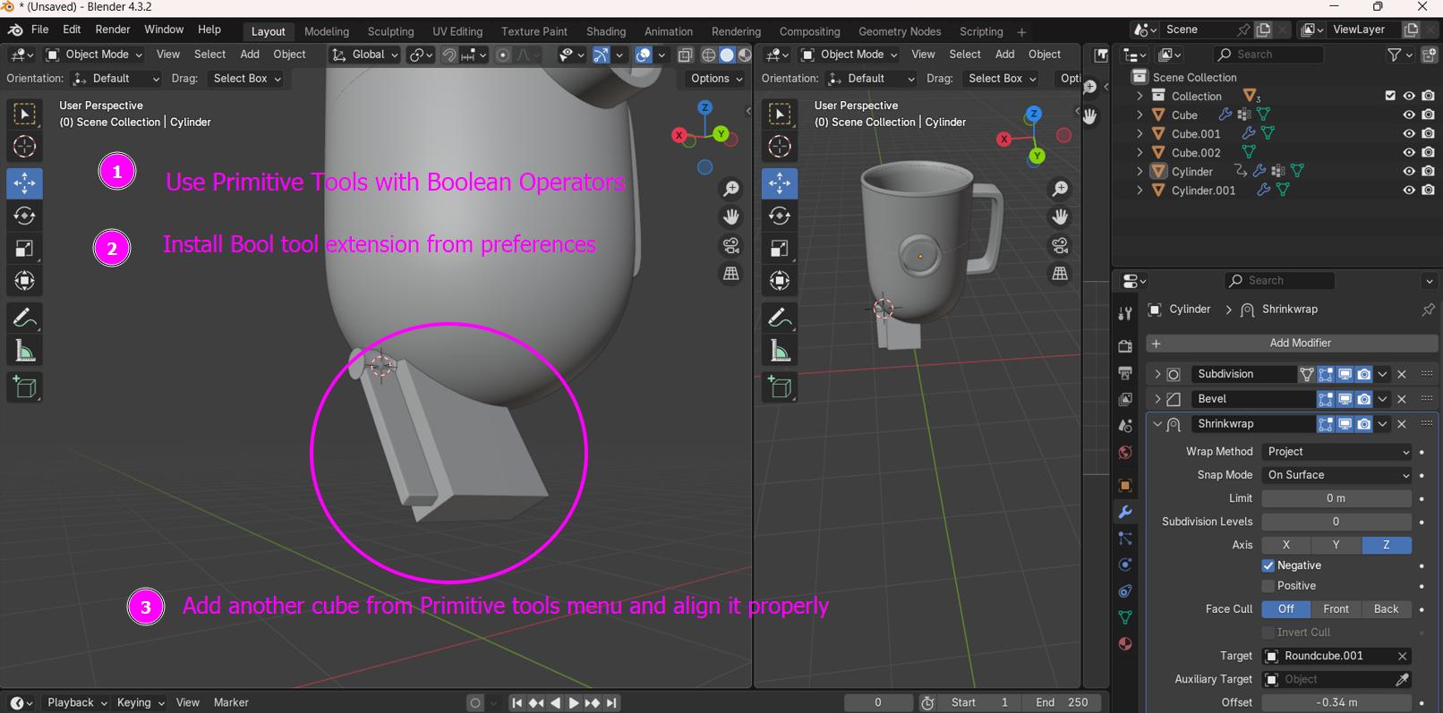Open Object Mode dropdown in left viewport
Viewport: 1443px width, 713px height.
pyautogui.click(x=94, y=55)
